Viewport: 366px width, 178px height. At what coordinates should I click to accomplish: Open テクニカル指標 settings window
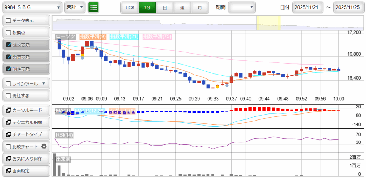click(26, 122)
